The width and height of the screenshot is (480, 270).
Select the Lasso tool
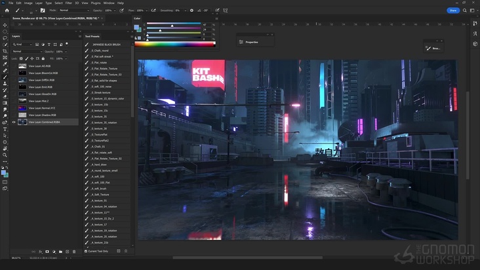point(5,38)
